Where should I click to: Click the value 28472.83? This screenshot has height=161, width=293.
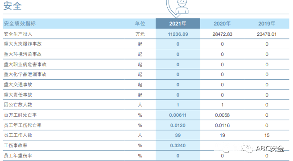(x=222, y=34)
